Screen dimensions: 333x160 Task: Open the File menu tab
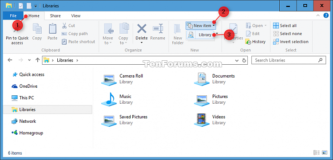tap(13, 16)
